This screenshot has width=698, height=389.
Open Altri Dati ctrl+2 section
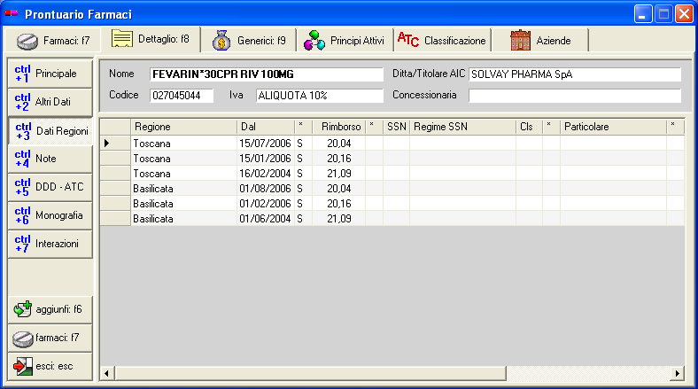coord(50,103)
